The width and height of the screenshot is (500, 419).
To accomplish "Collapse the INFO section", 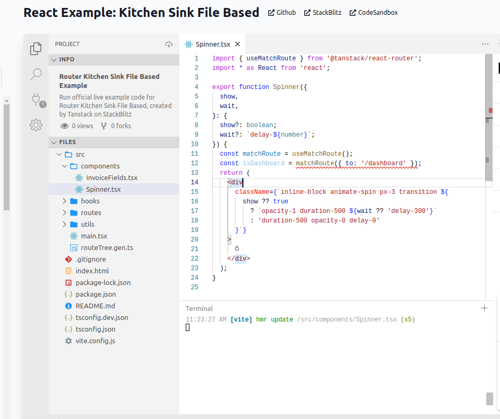I will click(x=54, y=59).
